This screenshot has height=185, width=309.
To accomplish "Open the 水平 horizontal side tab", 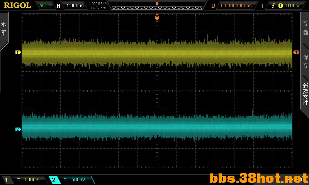I will [4, 29].
